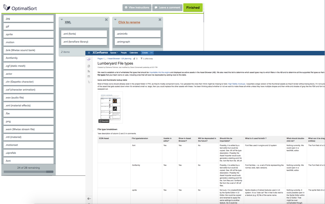Click the '3 JIRA links' text
The image size is (325, 204).
tap(148, 59)
